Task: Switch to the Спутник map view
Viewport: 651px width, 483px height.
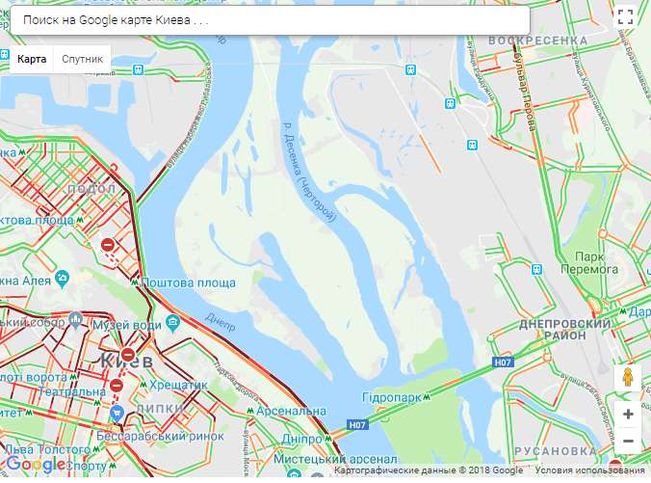Action: point(82,59)
